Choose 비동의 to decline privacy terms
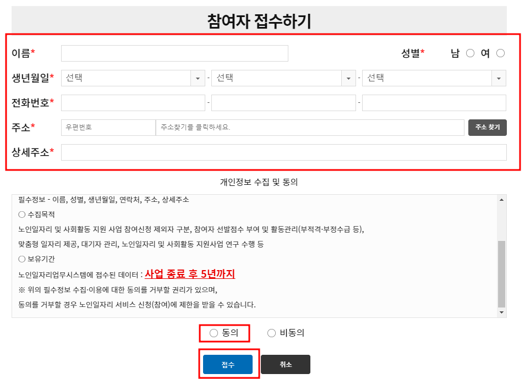525x379 pixels. 271,332
